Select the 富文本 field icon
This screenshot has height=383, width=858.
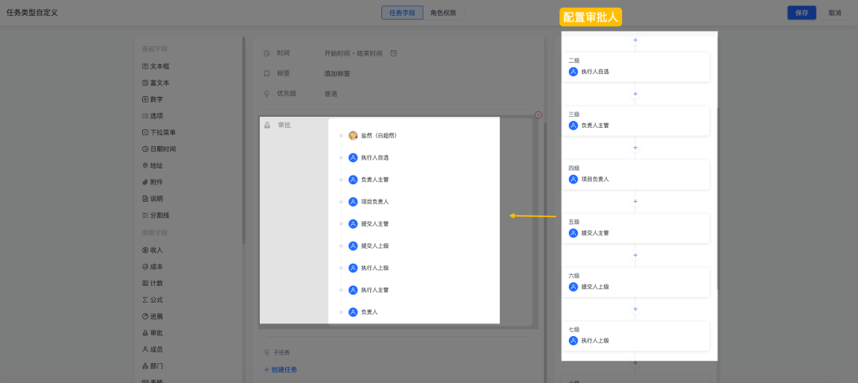(x=145, y=83)
